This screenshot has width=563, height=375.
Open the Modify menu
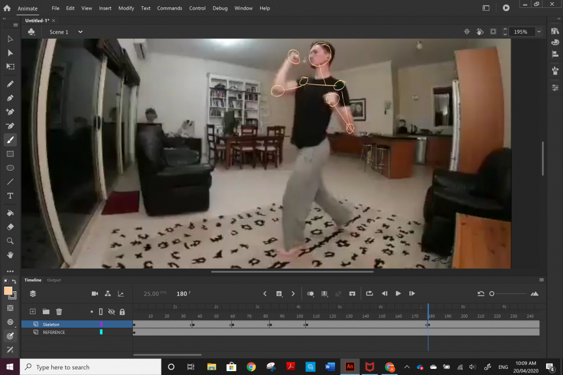tap(126, 8)
